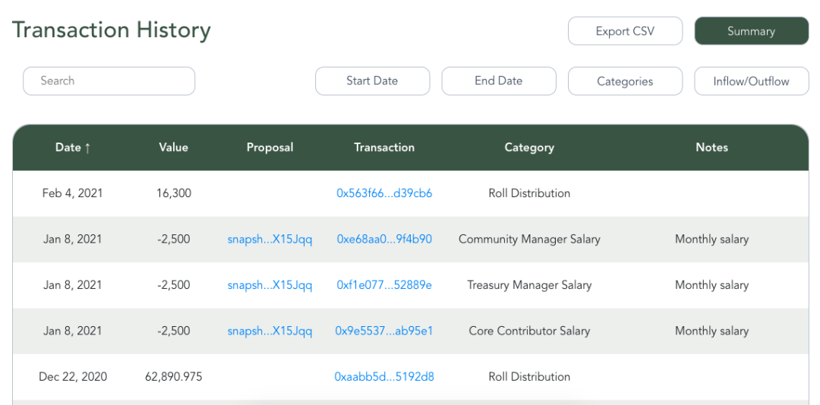
Task: Open the Start Date picker
Action: pos(372,81)
